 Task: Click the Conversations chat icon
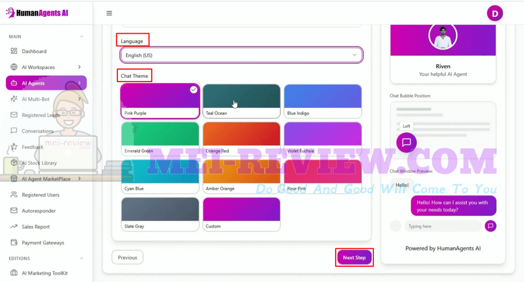click(14, 131)
